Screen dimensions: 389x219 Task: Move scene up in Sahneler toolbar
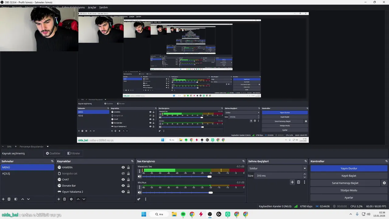(22, 199)
